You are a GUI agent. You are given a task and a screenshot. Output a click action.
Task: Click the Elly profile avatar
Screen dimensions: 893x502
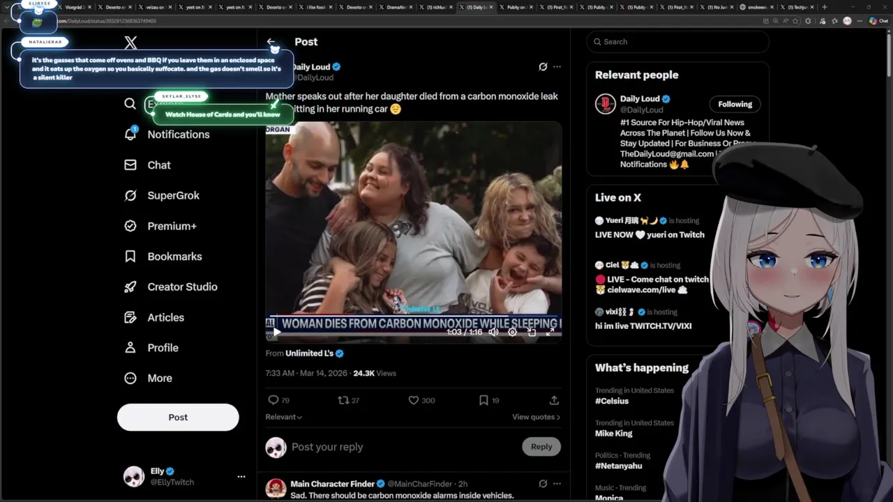pyautogui.click(x=134, y=477)
